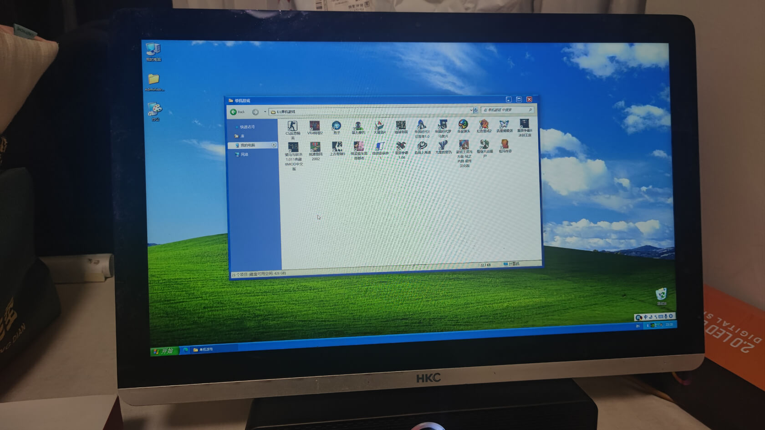
Task: Open the 帝国时代罗马复兴 shortcut
Action: click(x=443, y=129)
